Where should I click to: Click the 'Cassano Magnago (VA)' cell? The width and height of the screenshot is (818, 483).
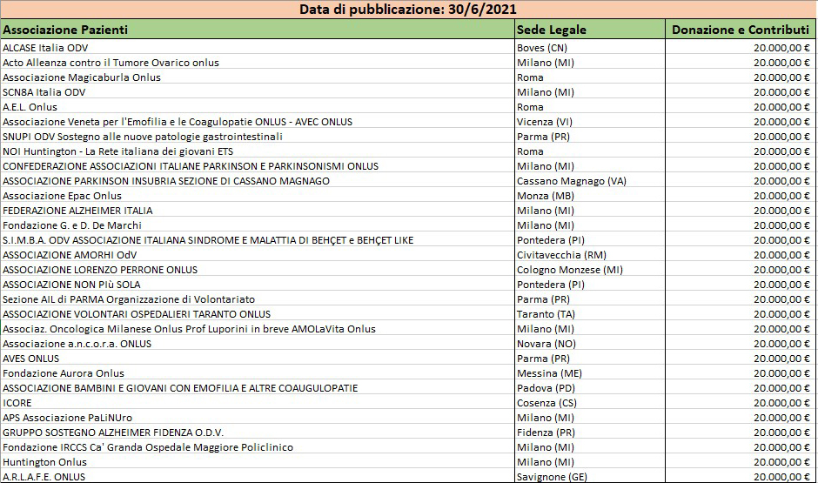click(590, 181)
